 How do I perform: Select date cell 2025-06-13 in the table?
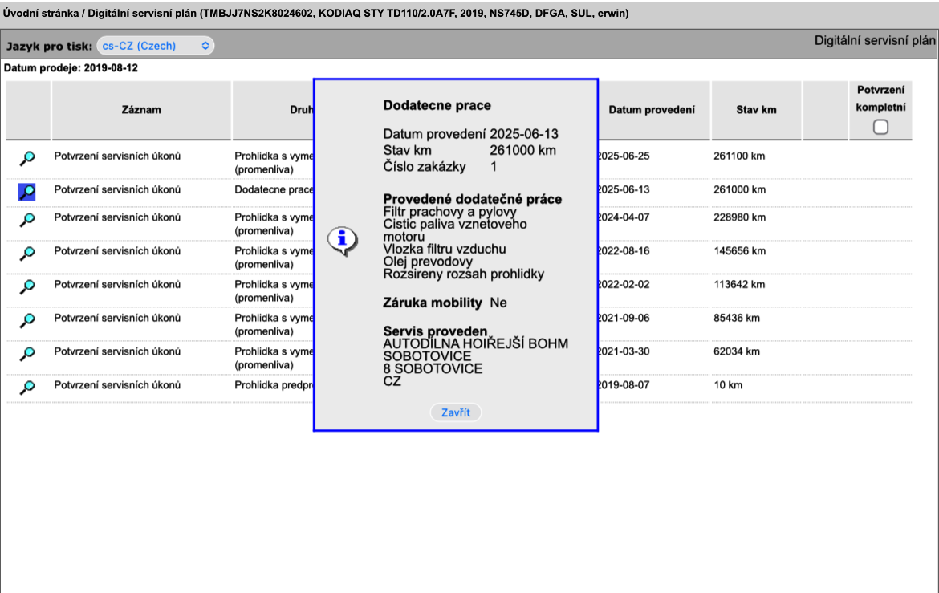[624, 189]
